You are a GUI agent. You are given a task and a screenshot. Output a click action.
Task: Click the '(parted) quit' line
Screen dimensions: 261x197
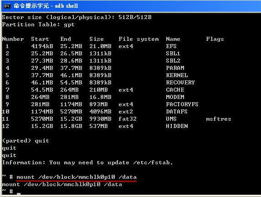pyautogui.click(x=26, y=141)
